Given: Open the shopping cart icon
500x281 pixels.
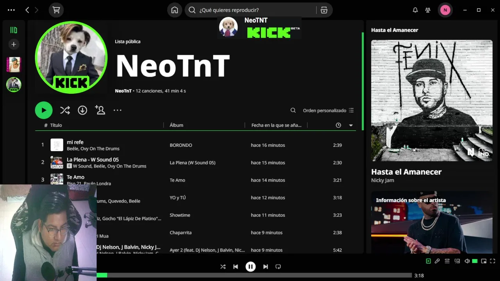Looking at the screenshot, I should [56, 10].
